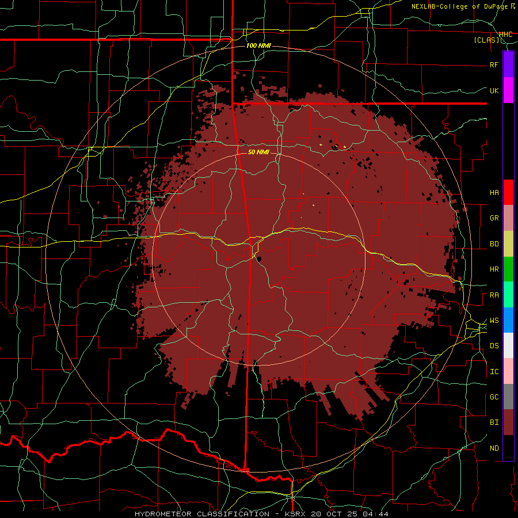The height and width of the screenshot is (518, 518).
Task: Select the dusty pink GR legend swatch
Action: (508, 218)
